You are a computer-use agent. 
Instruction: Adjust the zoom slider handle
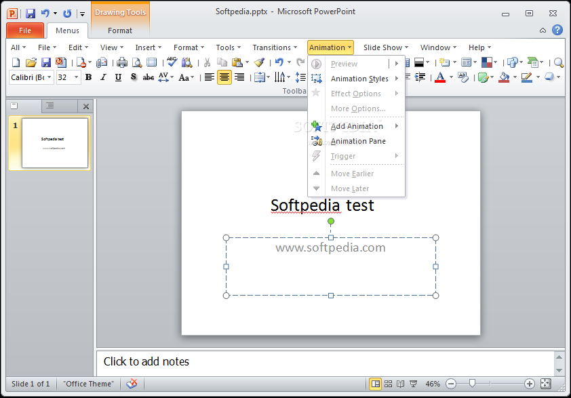coord(472,384)
